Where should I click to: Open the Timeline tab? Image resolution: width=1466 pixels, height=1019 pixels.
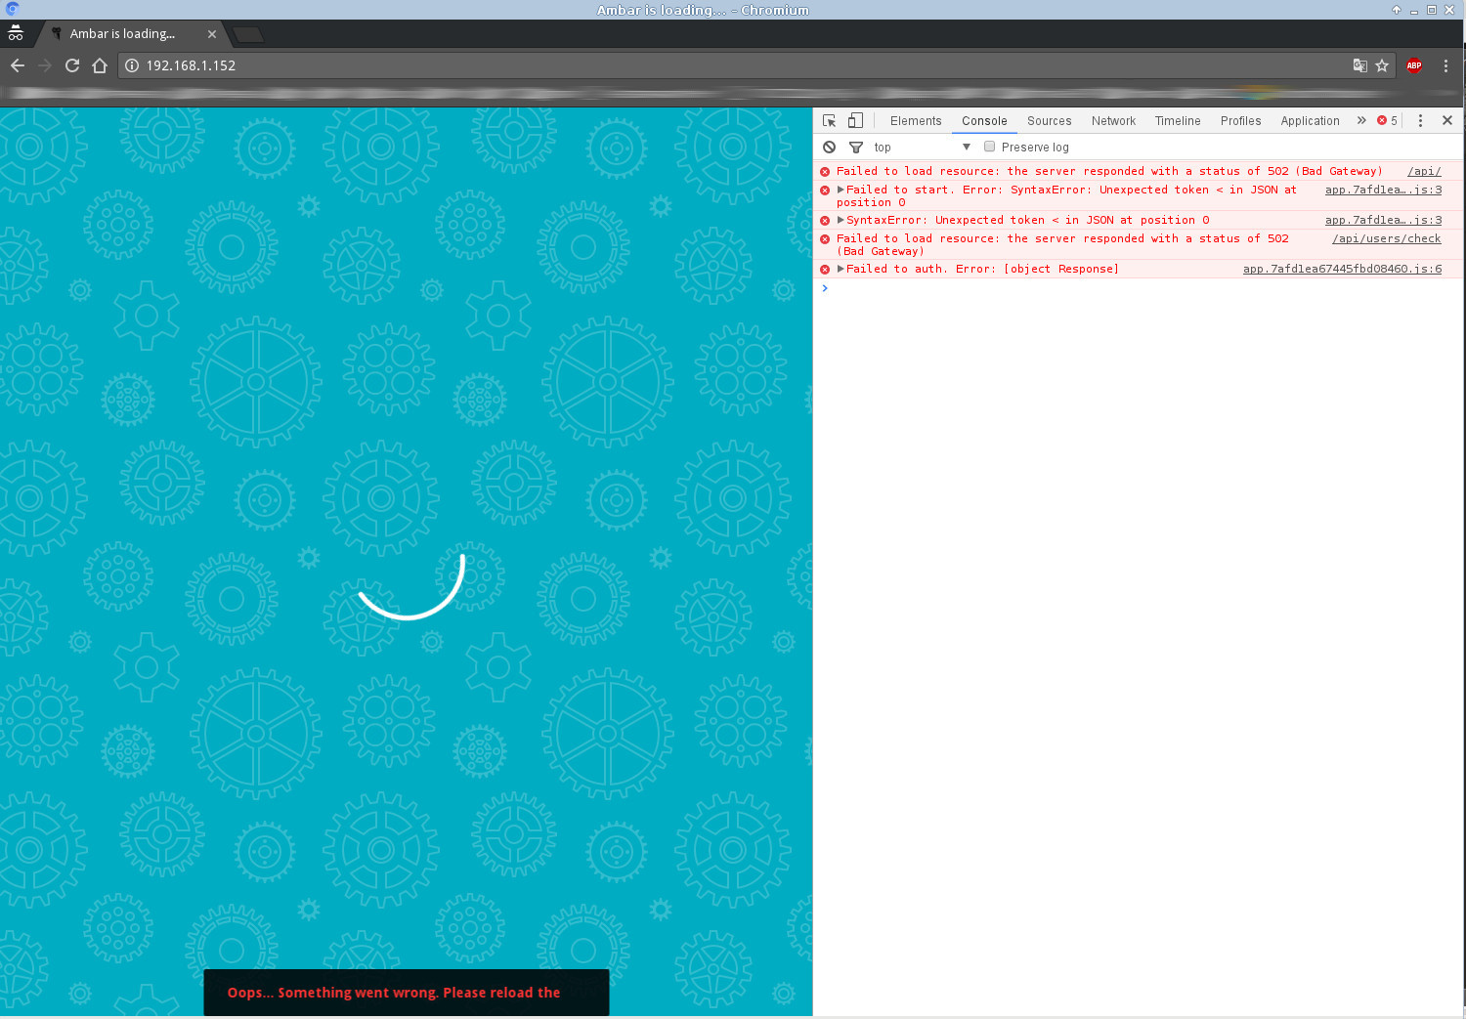[x=1178, y=121]
